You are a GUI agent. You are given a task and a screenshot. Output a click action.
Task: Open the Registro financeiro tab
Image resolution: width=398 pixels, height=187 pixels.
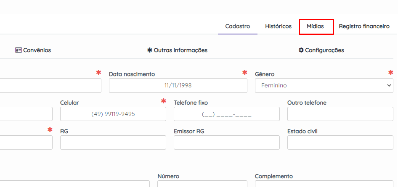pyautogui.click(x=364, y=26)
